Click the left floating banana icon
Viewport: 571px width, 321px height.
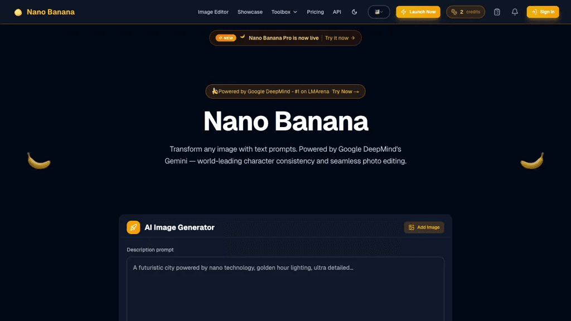tap(38, 161)
